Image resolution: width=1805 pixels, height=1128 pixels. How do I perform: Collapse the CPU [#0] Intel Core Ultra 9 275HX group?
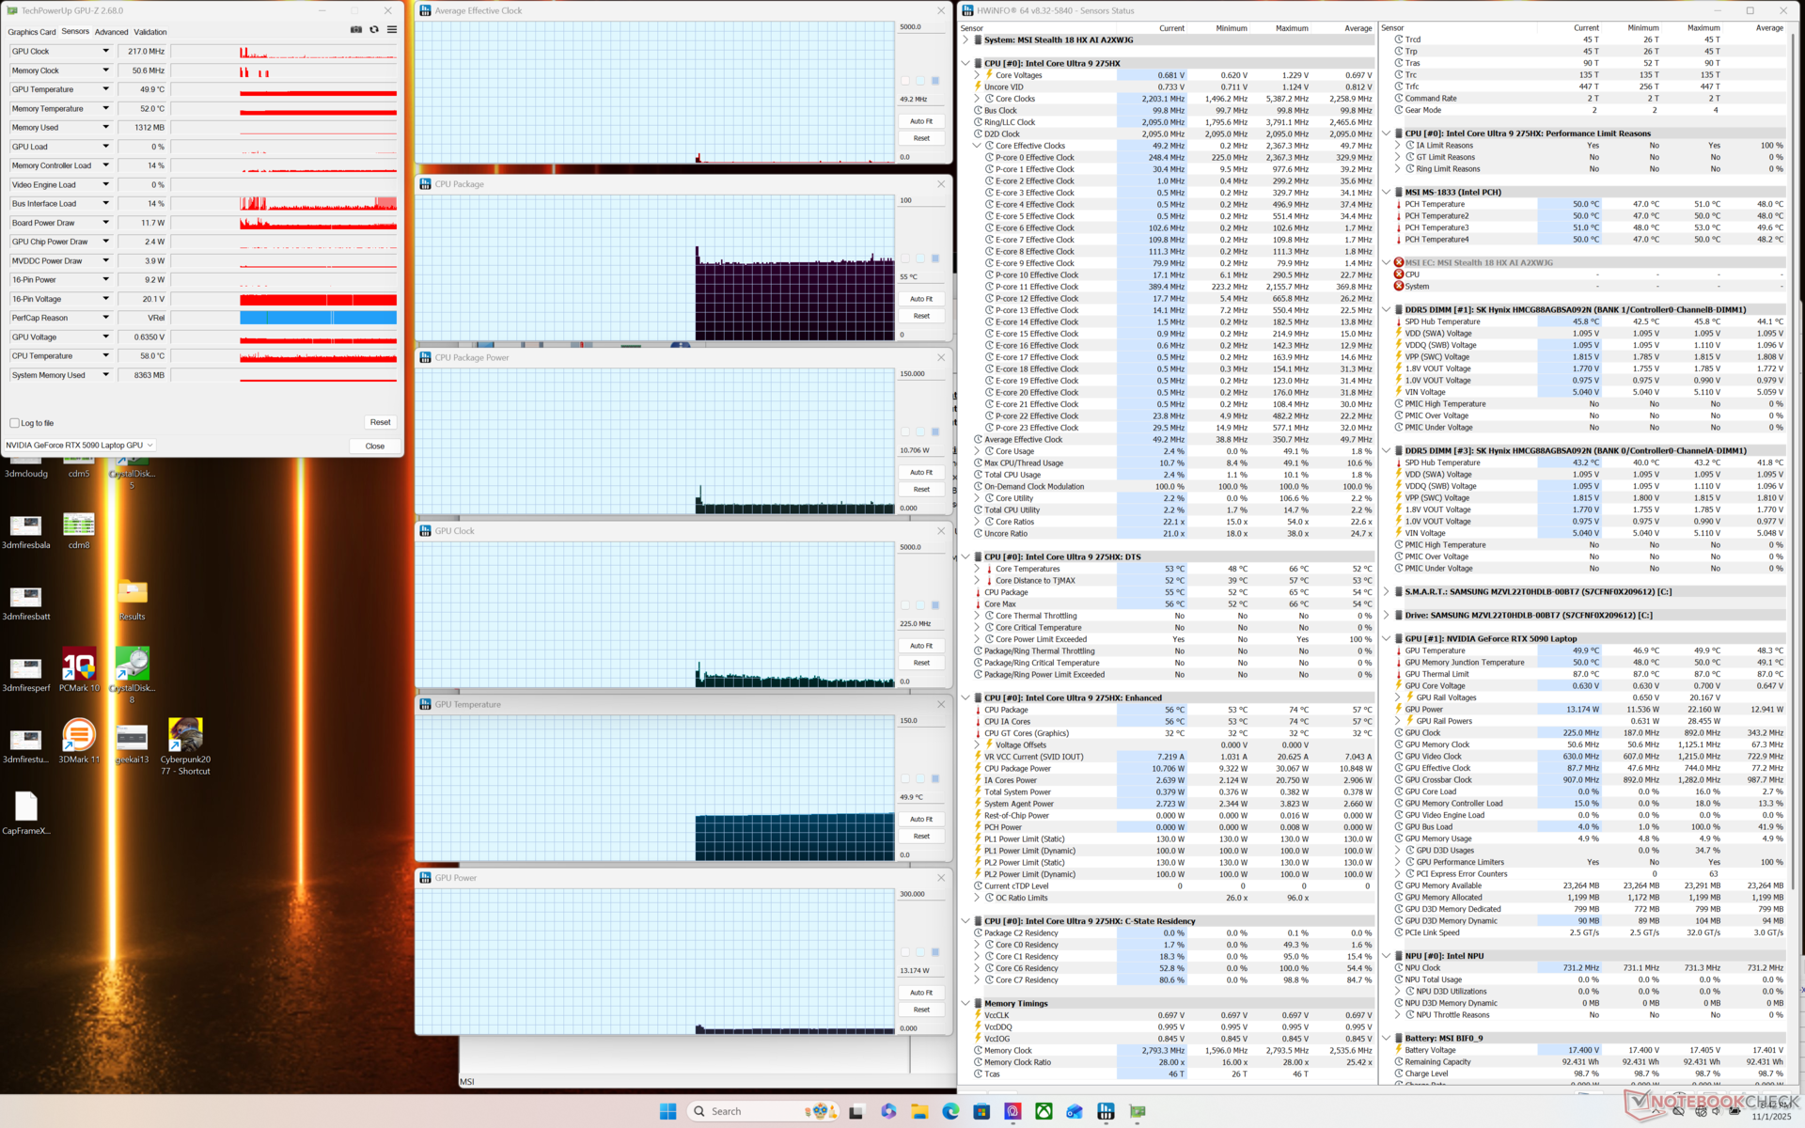point(965,64)
